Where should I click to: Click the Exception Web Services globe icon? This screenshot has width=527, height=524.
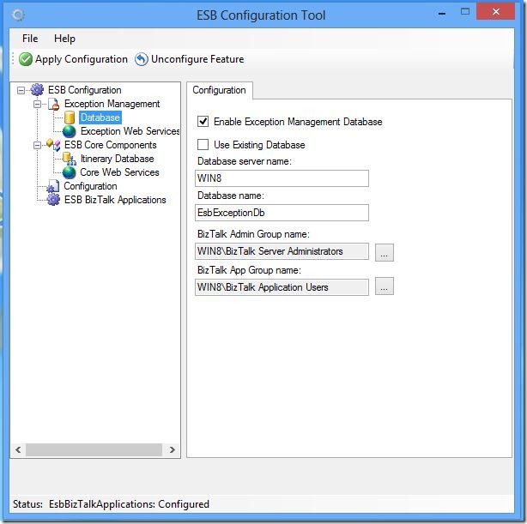(70, 131)
